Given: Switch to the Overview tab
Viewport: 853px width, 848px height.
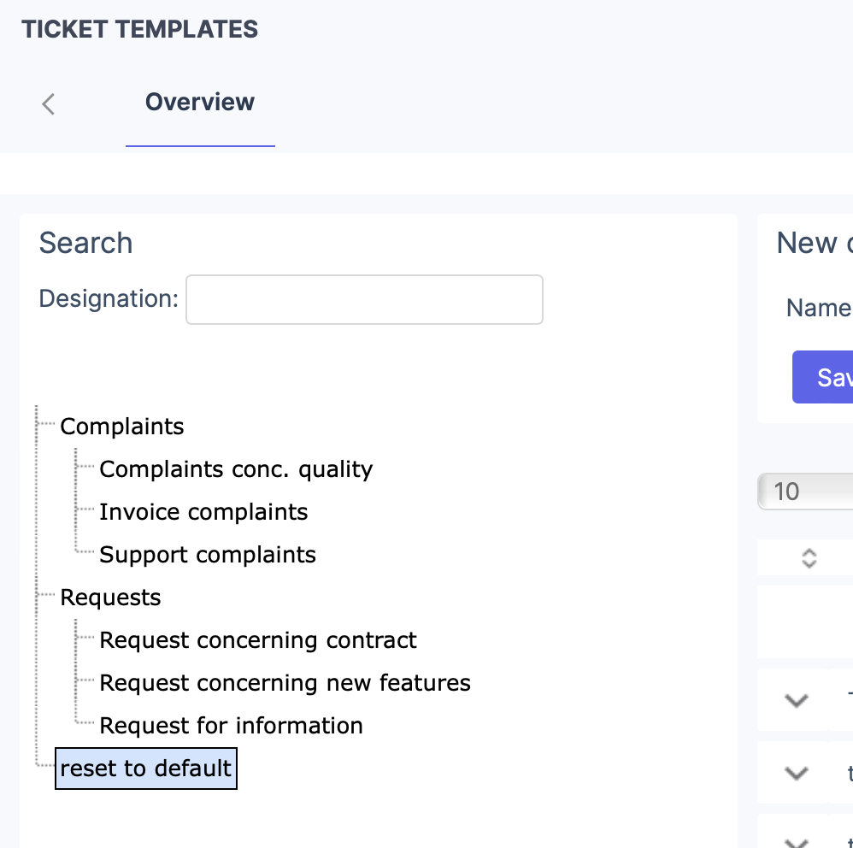Looking at the screenshot, I should (x=200, y=102).
